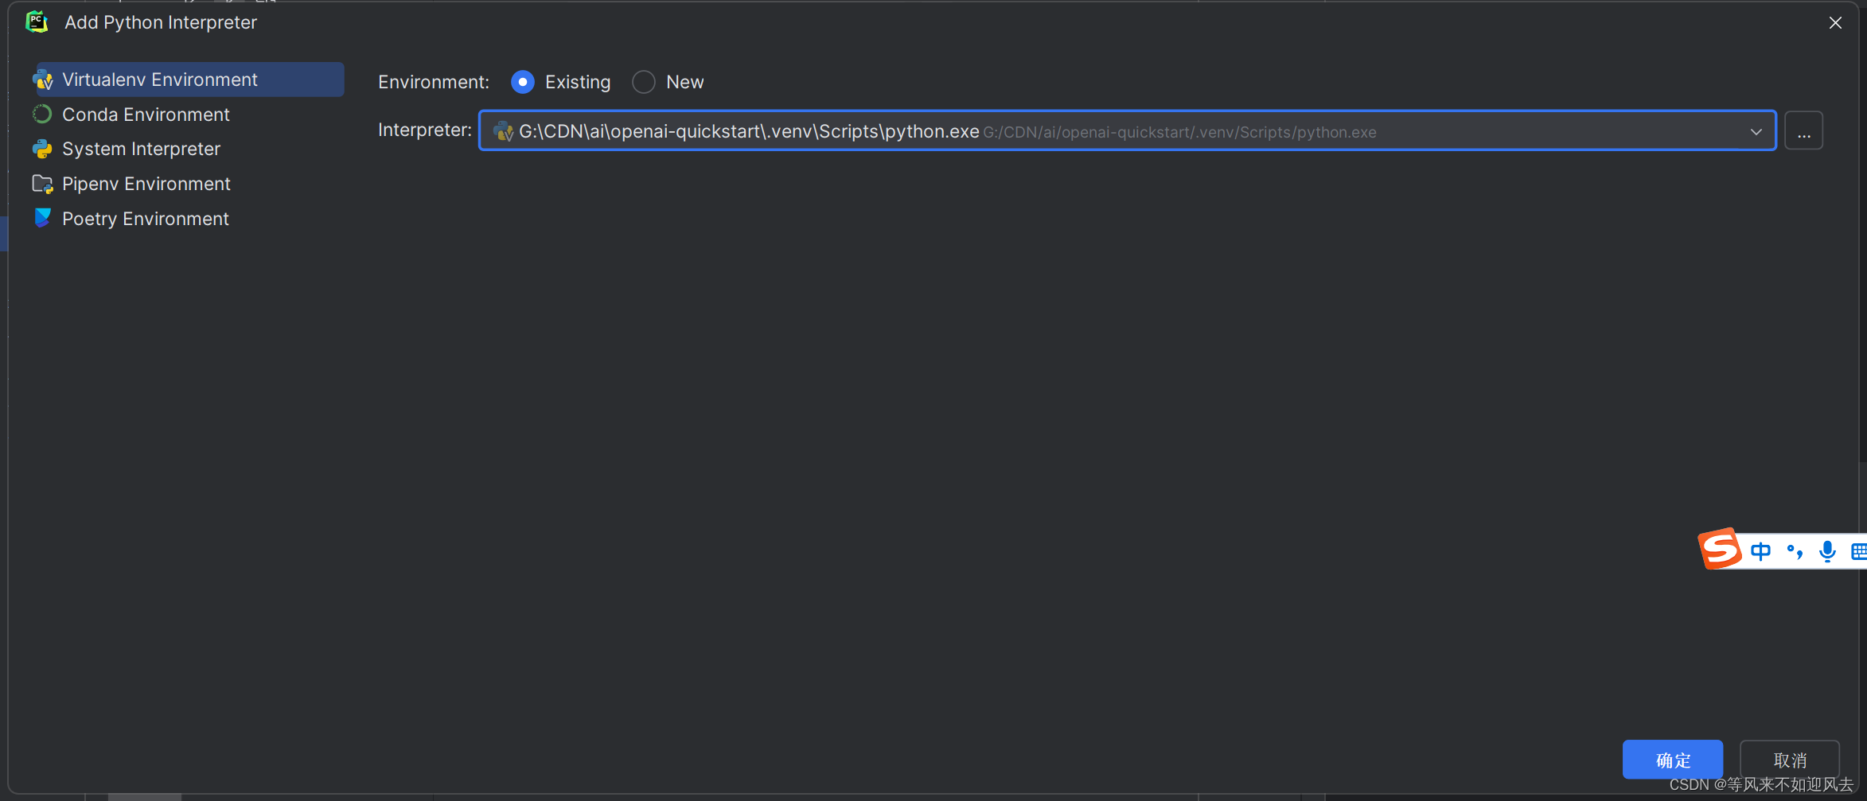Toggle the 中 Chinese input mode
The width and height of the screenshot is (1867, 801).
tap(1760, 551)
